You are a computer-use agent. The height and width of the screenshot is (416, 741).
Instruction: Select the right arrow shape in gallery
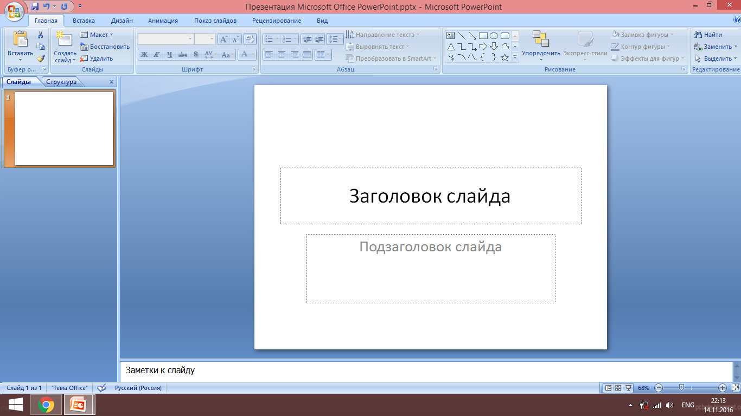(483, 47)
